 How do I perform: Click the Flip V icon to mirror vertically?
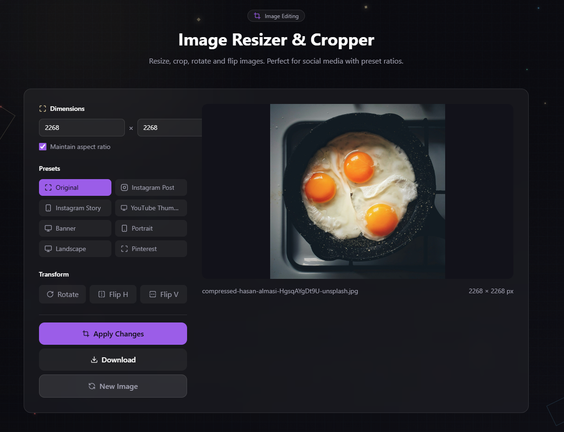[153, 294]
